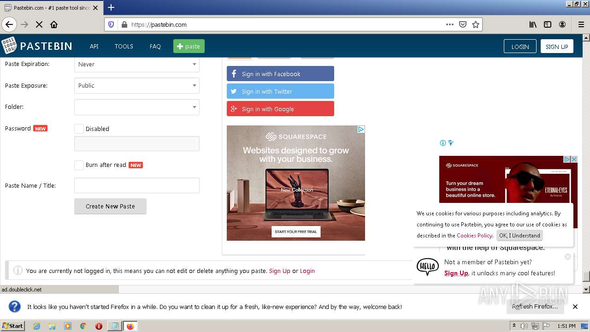Click the volume speaker tray icon
The height and width of the screenshot is (332, 590).
524,326
